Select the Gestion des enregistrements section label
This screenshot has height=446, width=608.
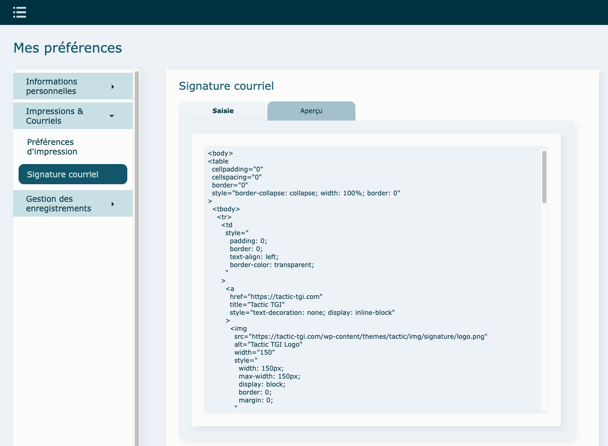tap(58, 204)
